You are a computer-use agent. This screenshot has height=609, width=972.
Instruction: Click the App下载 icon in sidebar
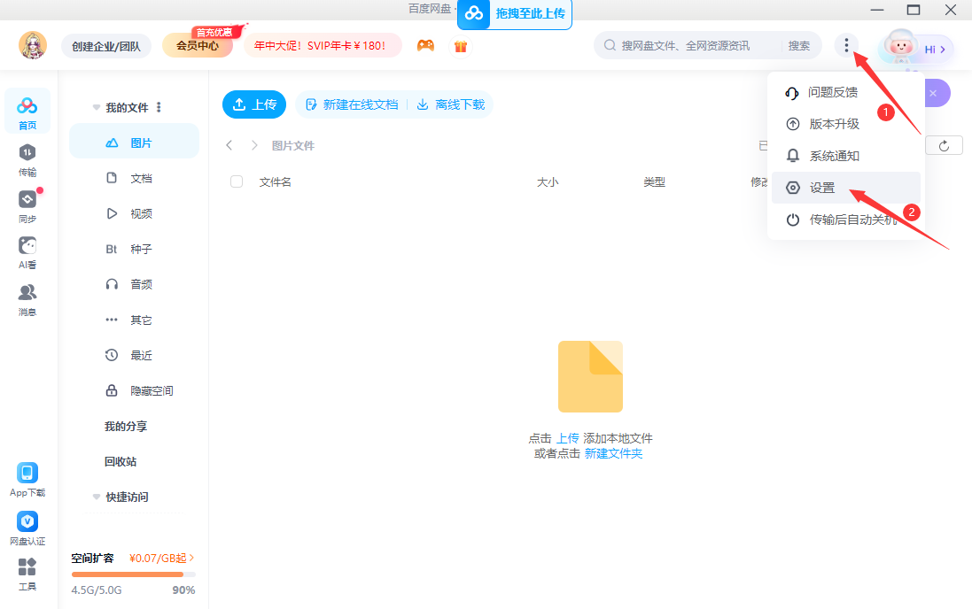tap(27, 478)
